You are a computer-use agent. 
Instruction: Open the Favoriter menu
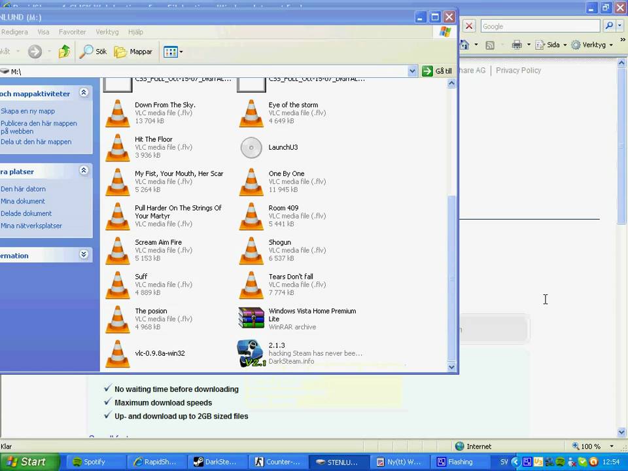coord(72,32)
